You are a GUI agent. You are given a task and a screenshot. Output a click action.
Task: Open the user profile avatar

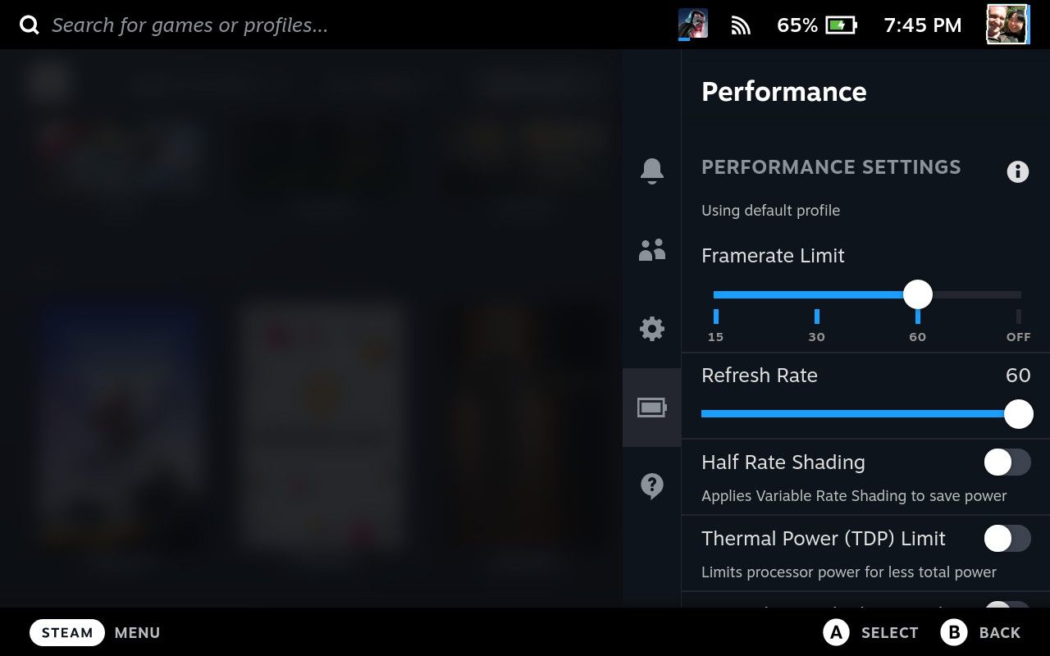pyautogui.click(x=1007, y=25)
